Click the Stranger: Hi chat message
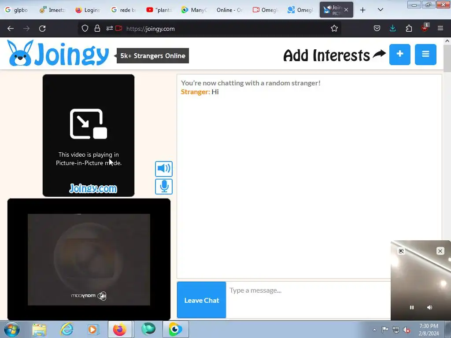The width and height of the screenshot is (451, 338). tap(200, 92)
